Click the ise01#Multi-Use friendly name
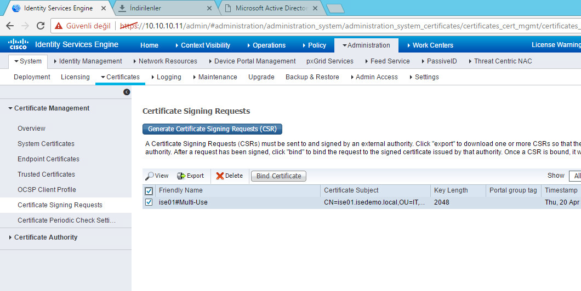 tap(183, 202)
